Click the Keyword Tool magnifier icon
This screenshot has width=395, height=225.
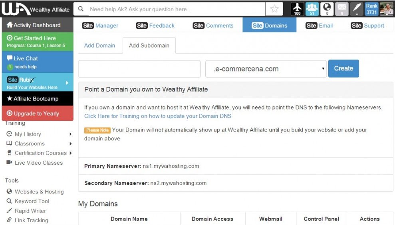click(9, 201)
